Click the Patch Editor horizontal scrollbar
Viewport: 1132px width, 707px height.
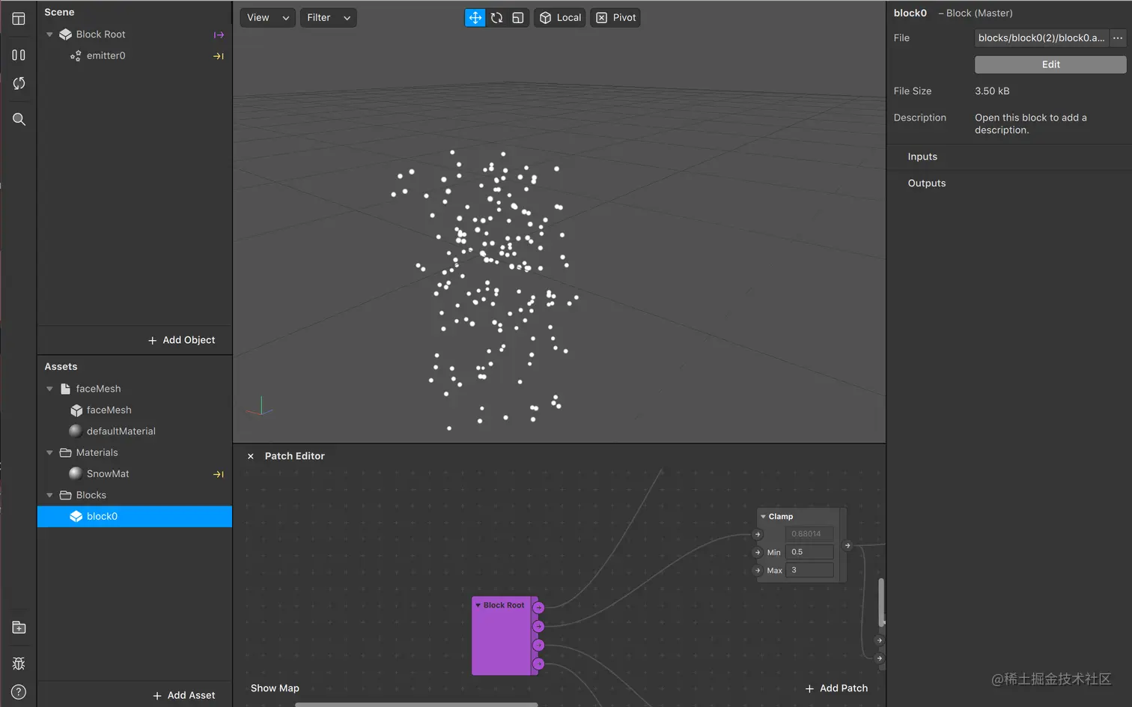tap(416, 705)
